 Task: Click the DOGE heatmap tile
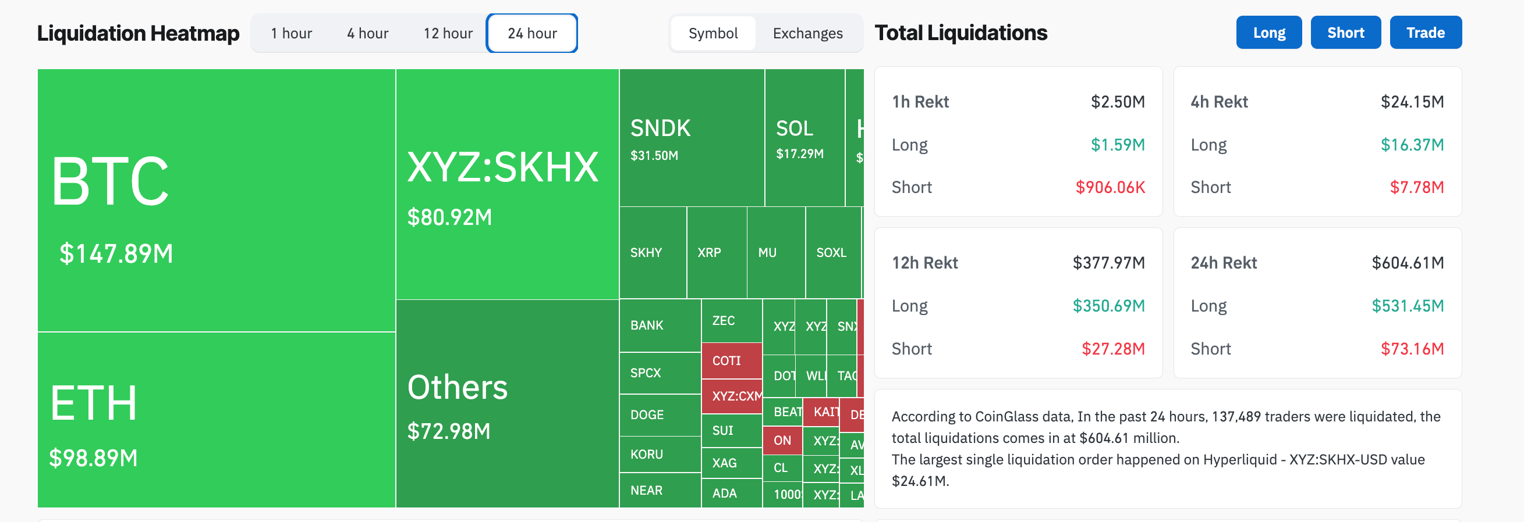point(660,415)
